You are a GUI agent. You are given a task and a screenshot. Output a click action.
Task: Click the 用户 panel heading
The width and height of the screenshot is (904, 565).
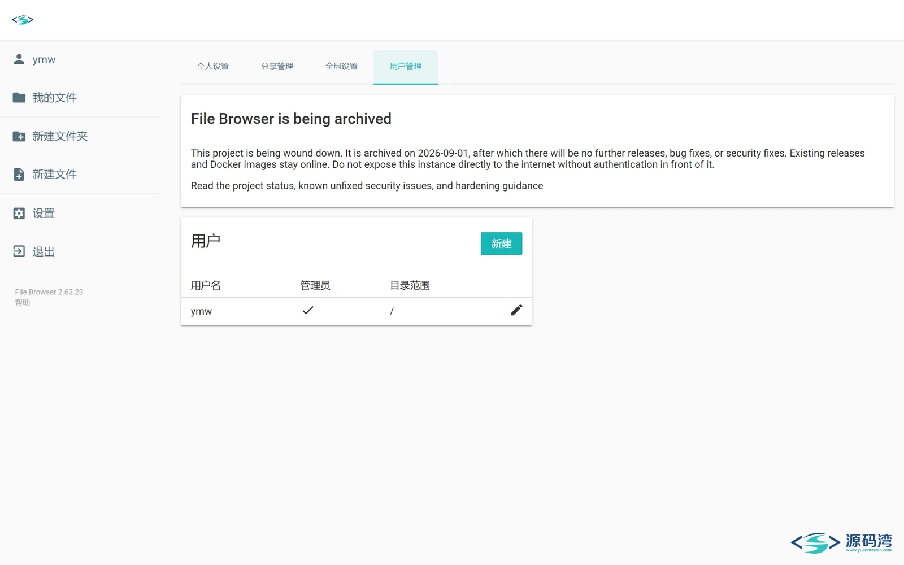pyautogui.click(x=206, y=241)
